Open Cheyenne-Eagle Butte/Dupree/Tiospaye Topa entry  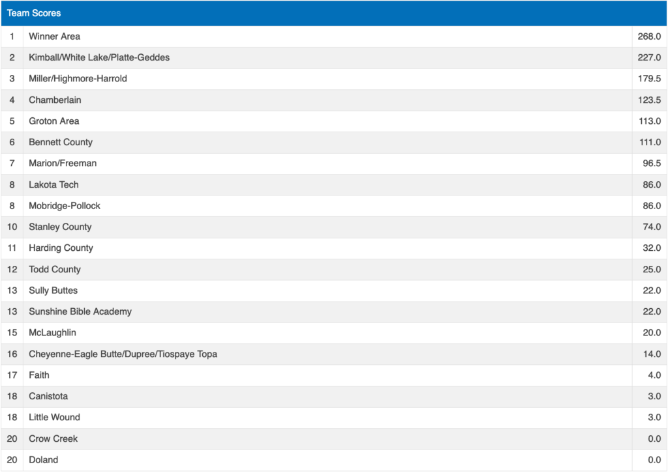123,354
